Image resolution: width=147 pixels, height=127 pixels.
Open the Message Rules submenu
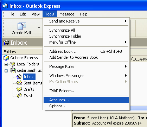click(x=86, y=66)
